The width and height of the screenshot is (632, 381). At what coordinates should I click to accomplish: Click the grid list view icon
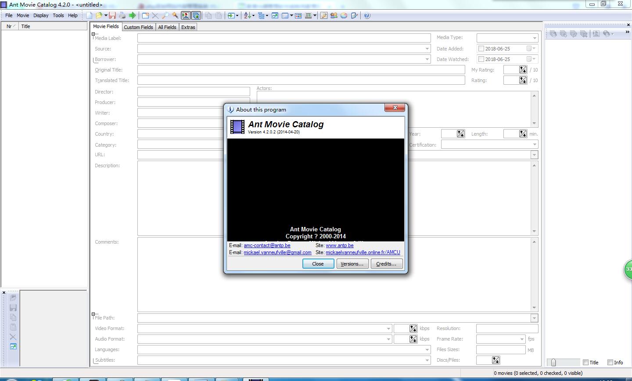click(x=285, y=15)
